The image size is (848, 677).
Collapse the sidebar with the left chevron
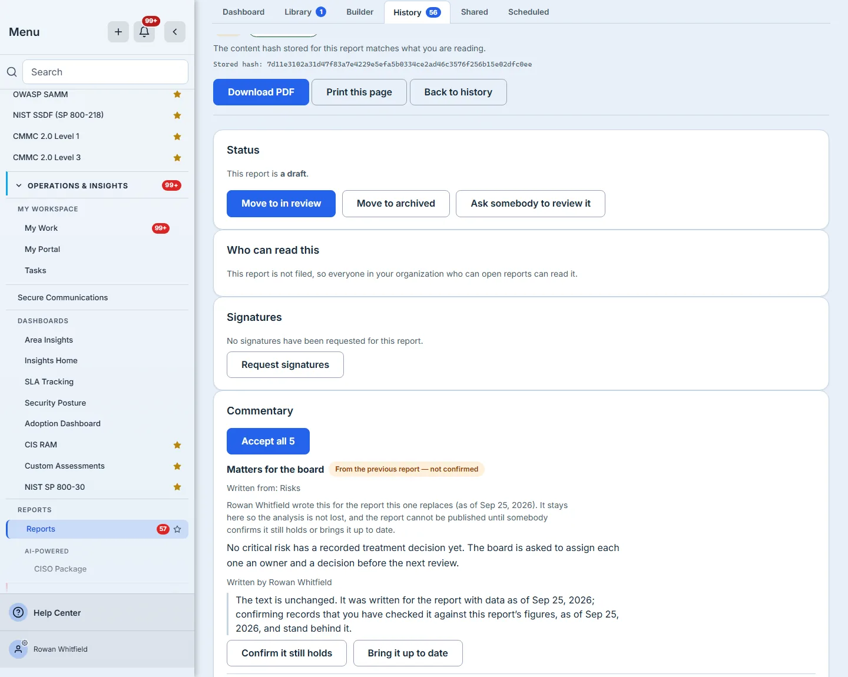175,32
